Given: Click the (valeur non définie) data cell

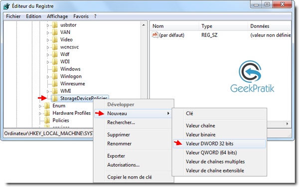Looking at the screenshot, I should pyautogui.click(x=271, y=35).
